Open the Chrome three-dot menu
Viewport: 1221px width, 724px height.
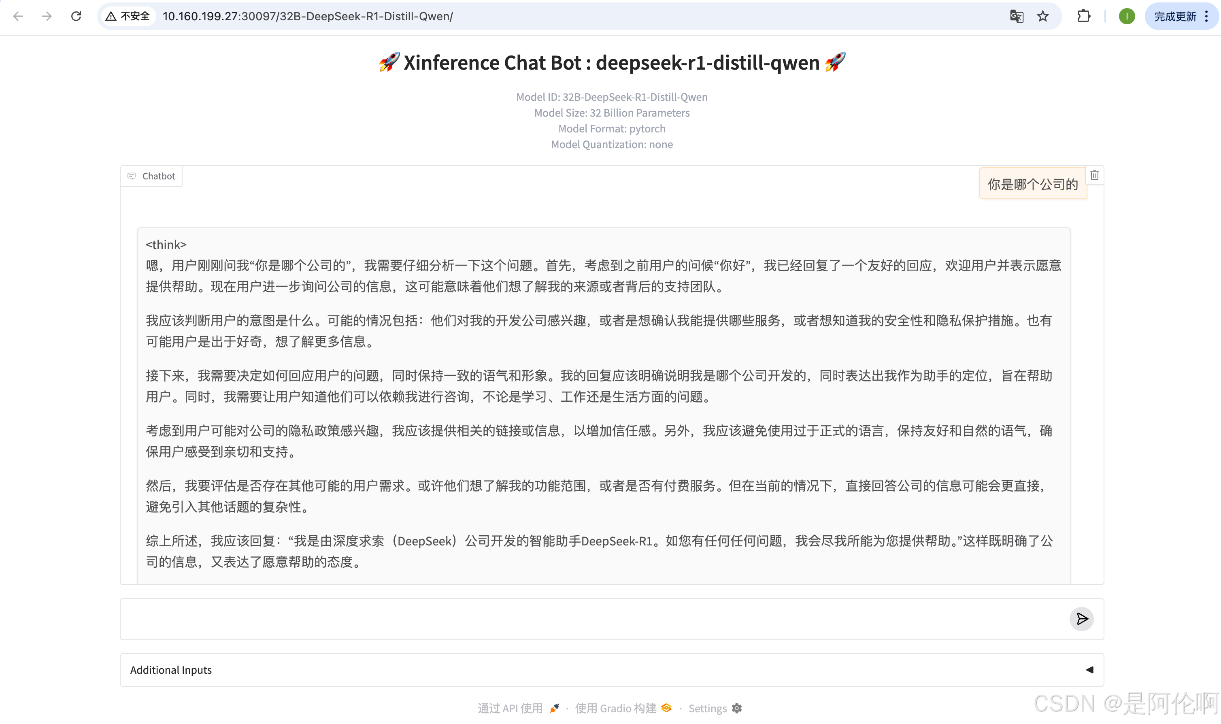click(x=1206, y=16)
